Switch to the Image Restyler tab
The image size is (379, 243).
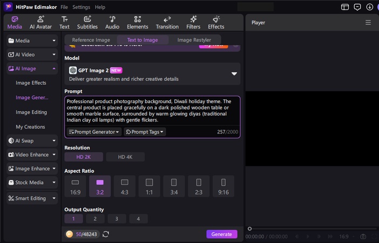pos(194,40)
